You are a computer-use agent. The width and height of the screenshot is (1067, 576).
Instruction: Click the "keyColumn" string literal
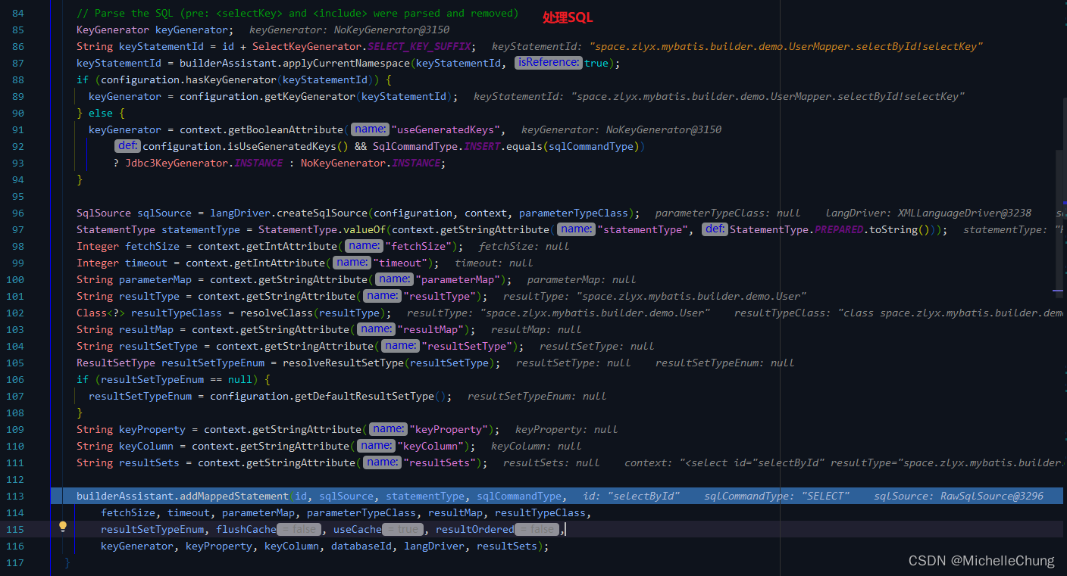point(431,446)
